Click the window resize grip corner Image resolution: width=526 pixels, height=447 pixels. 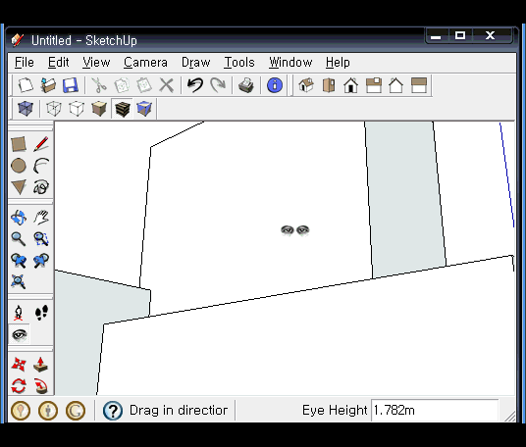coord(510,417)
